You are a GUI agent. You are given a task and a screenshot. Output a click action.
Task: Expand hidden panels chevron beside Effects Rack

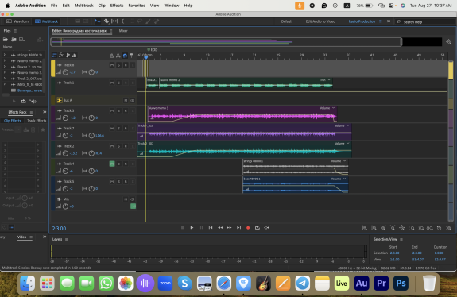click(45, 112)
